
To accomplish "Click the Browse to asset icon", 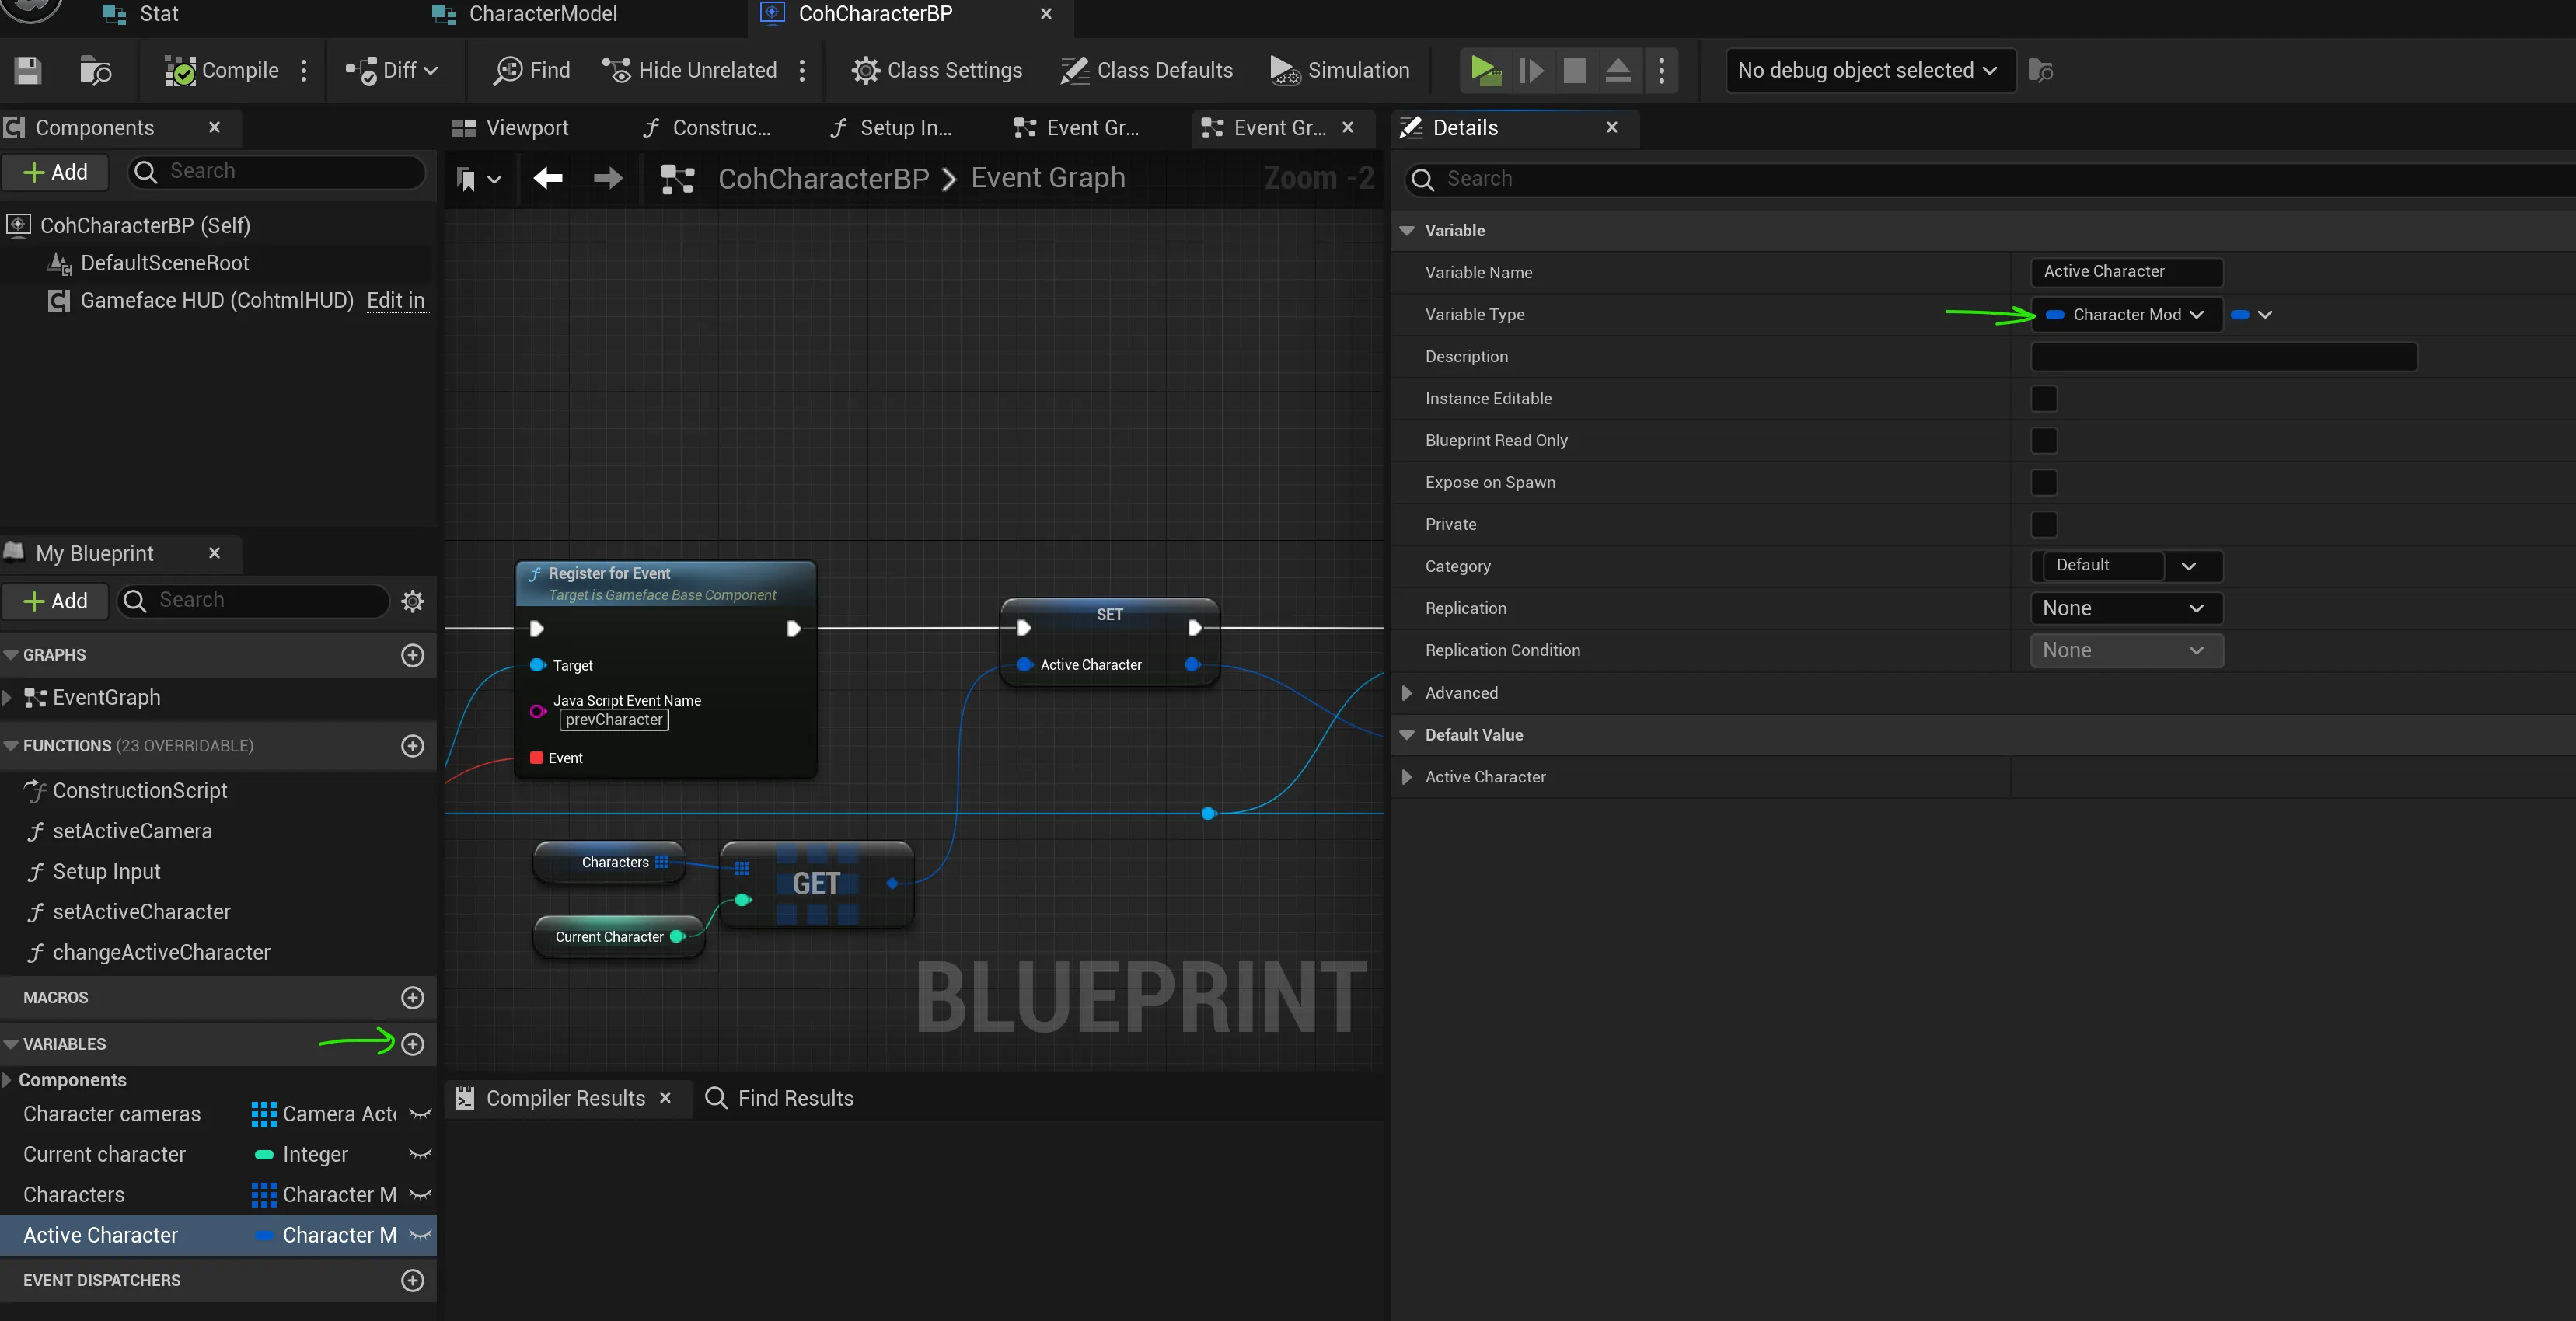I will click(95, 70).
